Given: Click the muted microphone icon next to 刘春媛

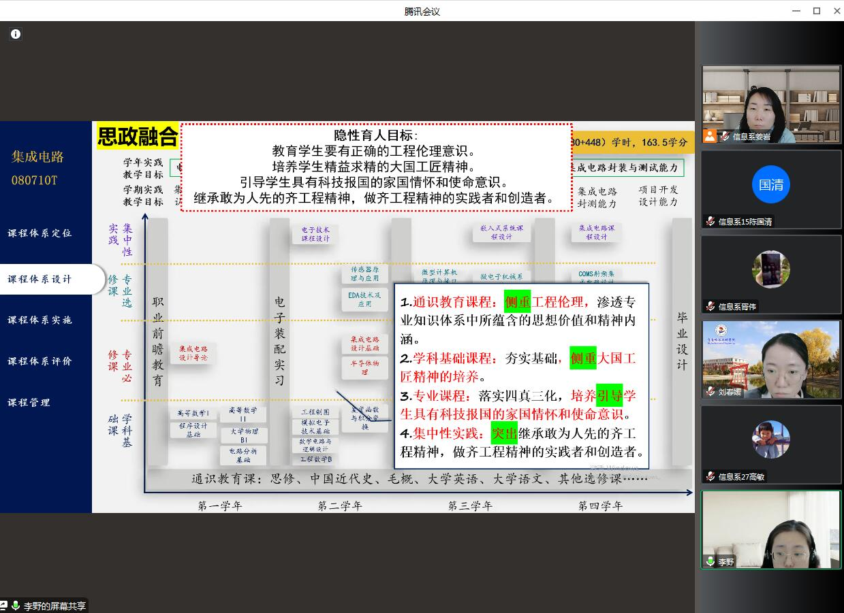Looking at the screenshot, I should point(710,391).
